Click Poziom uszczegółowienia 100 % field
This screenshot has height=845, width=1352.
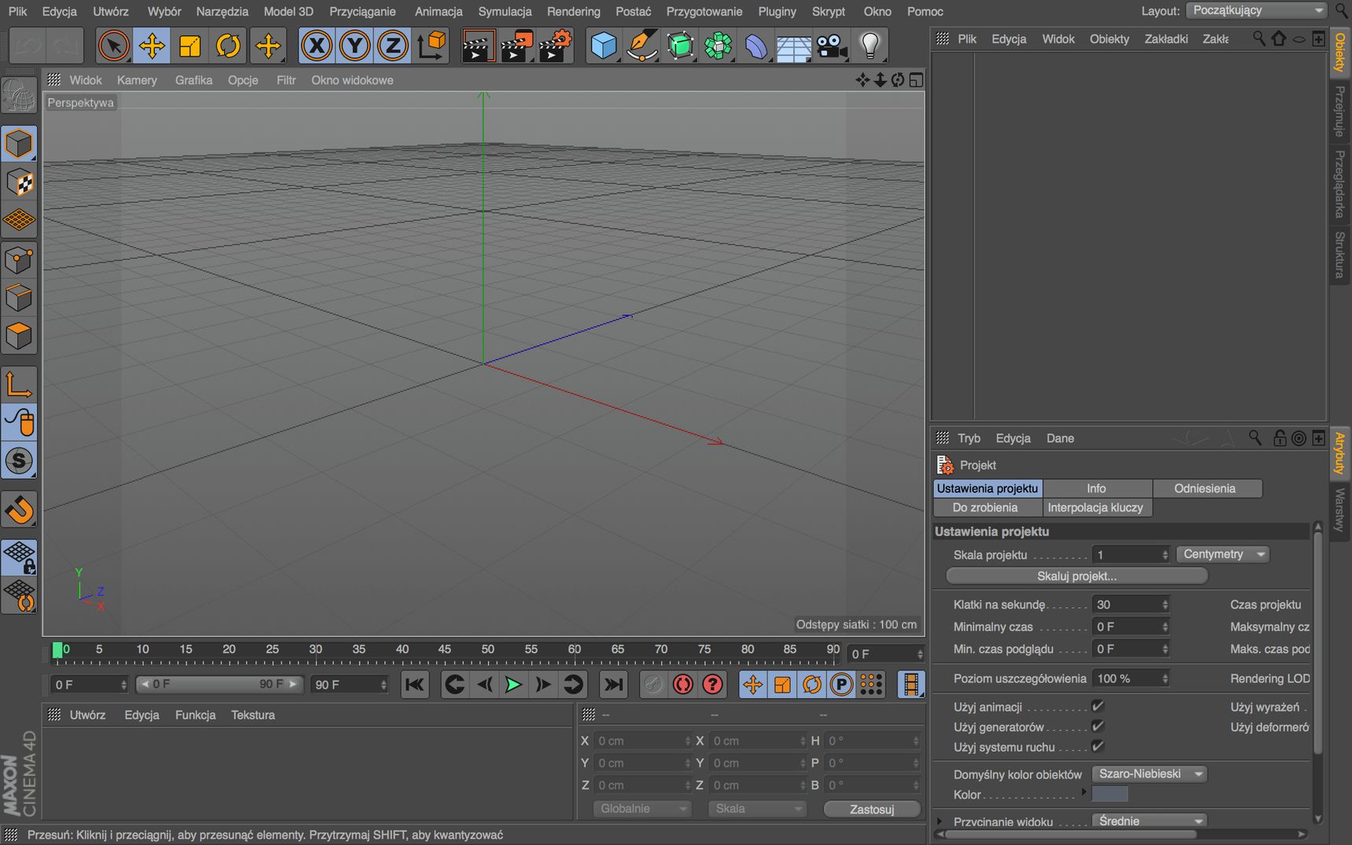click(x=1132, y=678)
